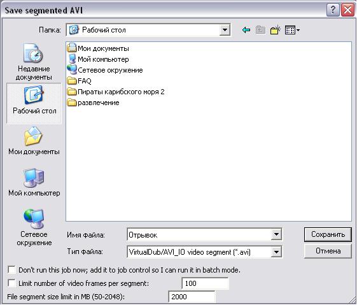Open the view menu icon in toolbar
357x305 pixels.
click(x=292, y=30)
